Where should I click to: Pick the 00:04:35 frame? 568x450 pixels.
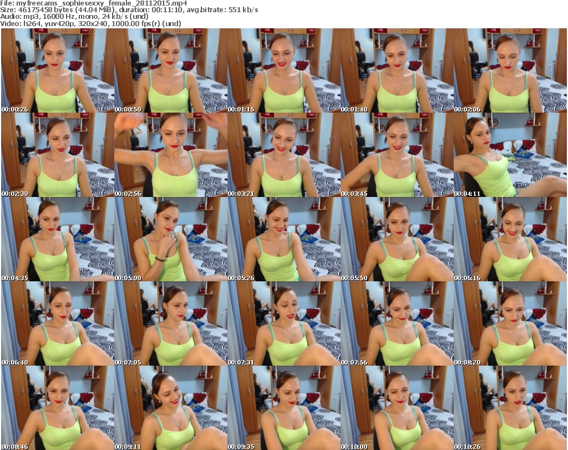coord(58,240)
